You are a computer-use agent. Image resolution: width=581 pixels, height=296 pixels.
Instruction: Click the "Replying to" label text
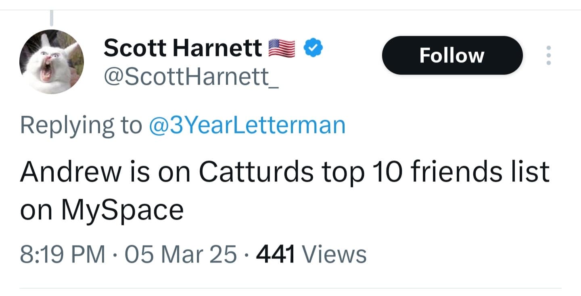[x=81, y=125]
